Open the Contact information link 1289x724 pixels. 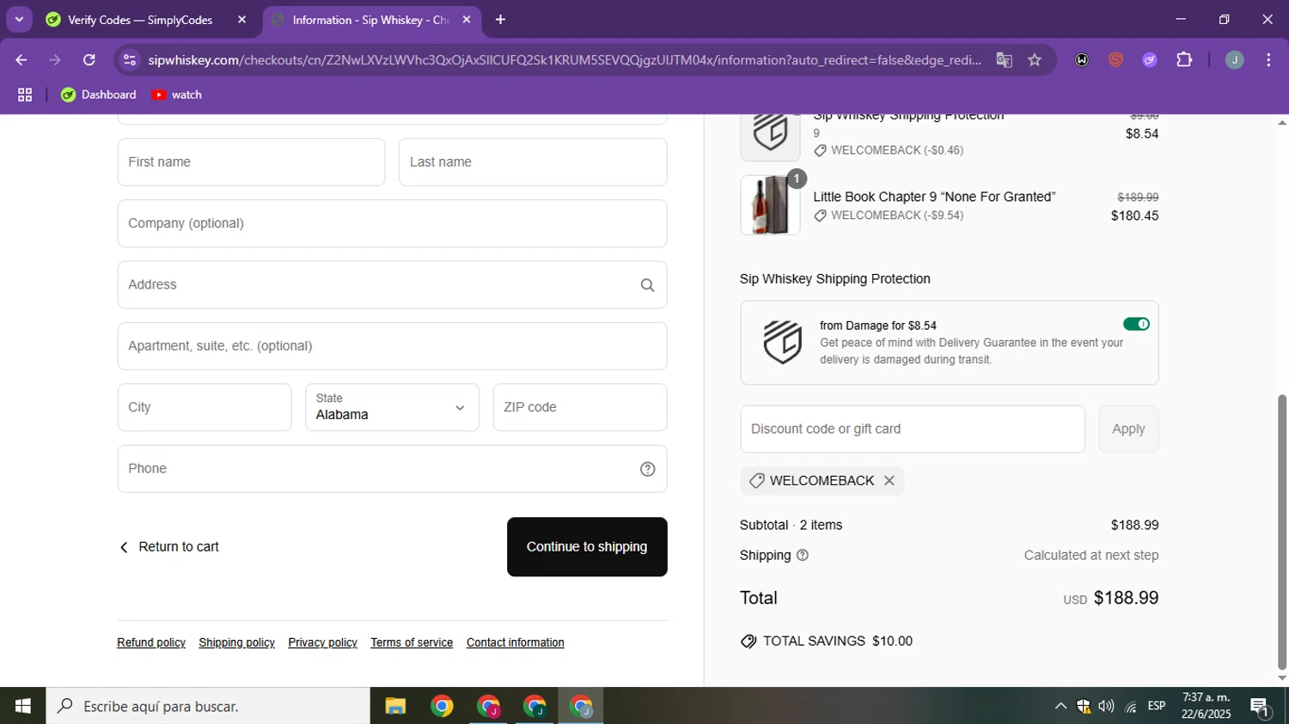(516, 642)
